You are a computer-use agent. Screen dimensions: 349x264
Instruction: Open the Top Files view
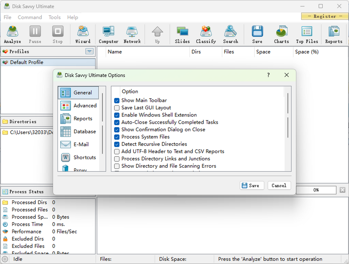[x=307, y=34]
